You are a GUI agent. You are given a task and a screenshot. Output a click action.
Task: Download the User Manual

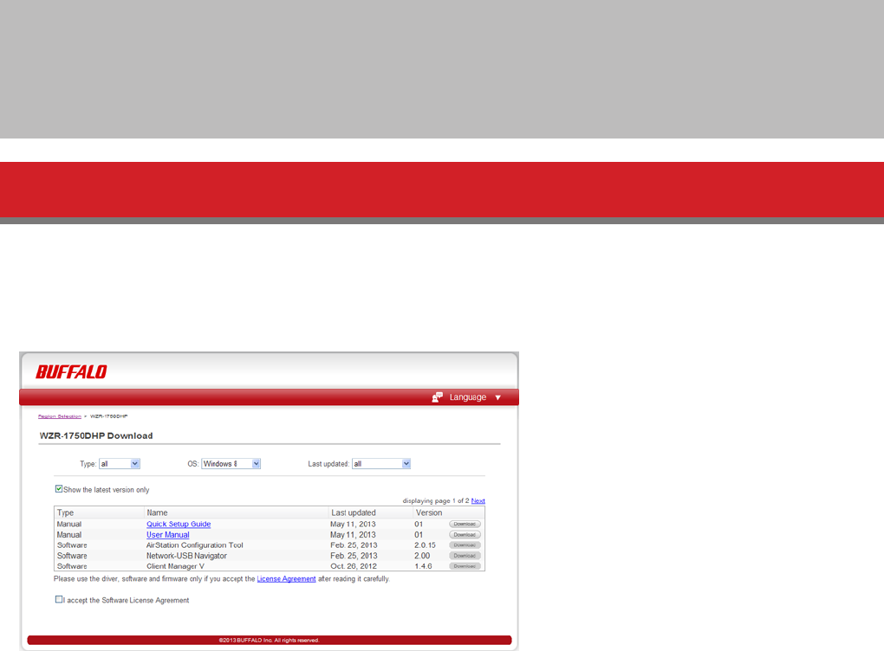465,534
